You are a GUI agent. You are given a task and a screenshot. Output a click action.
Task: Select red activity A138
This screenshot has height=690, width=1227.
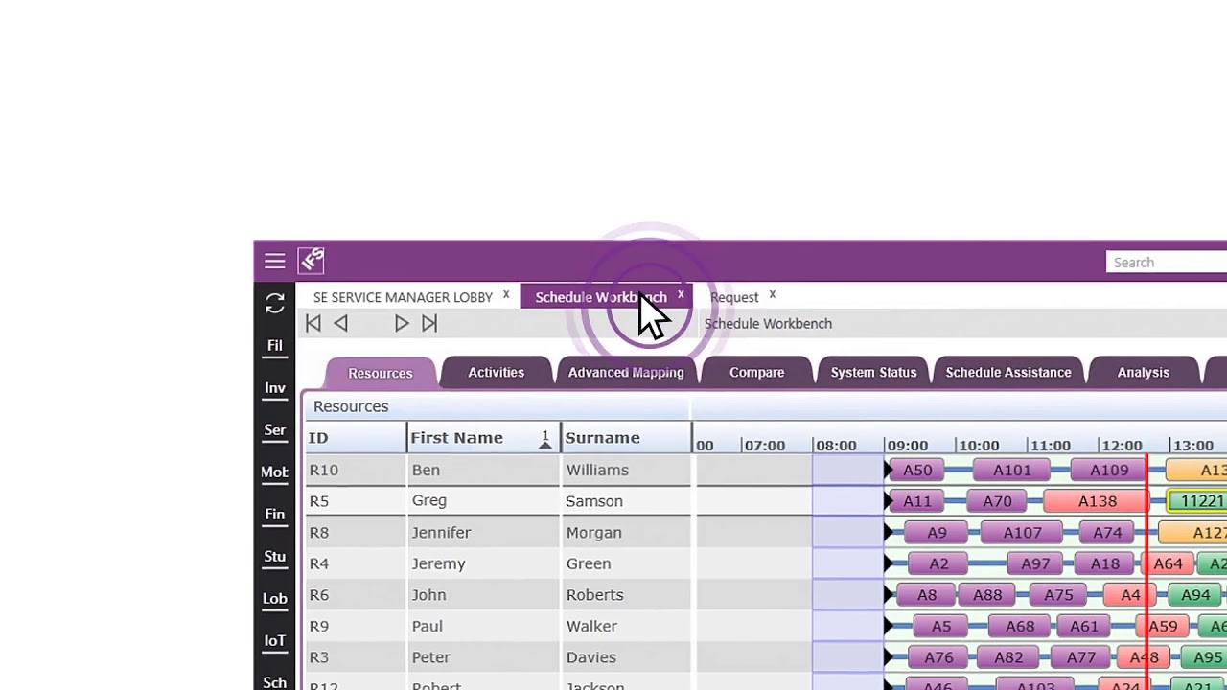pyautogui.click(x=1097, y=501)
